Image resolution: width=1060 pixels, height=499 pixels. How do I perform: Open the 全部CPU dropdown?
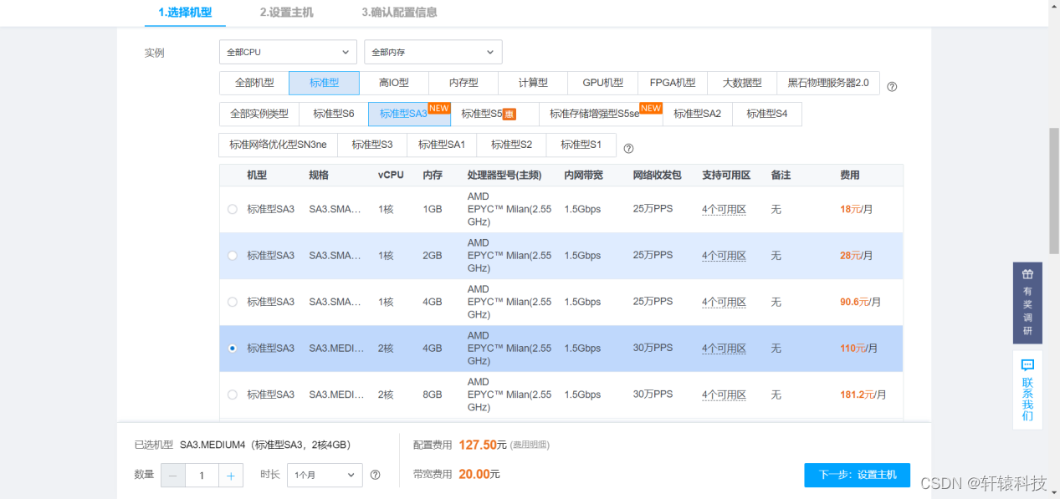click(288, 51)
